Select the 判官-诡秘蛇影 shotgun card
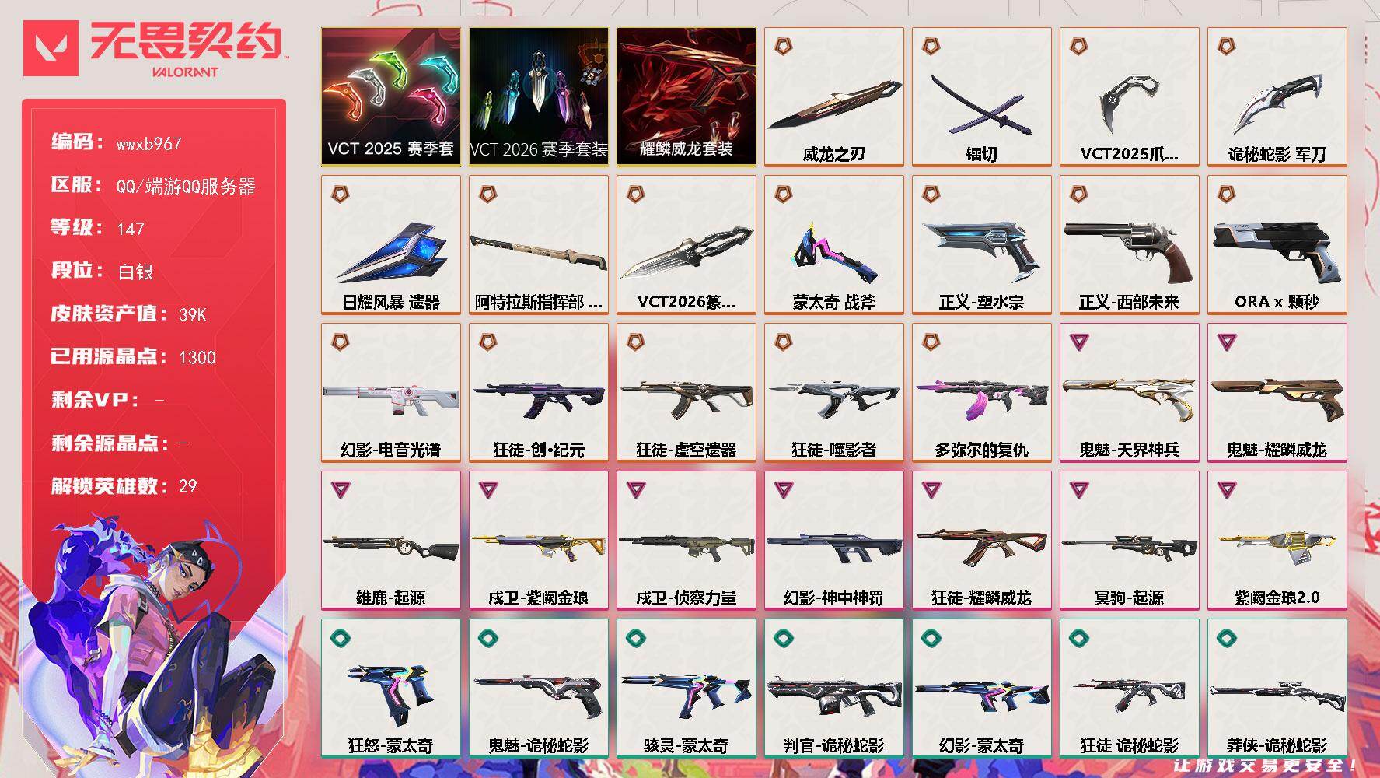 [833, 688]
